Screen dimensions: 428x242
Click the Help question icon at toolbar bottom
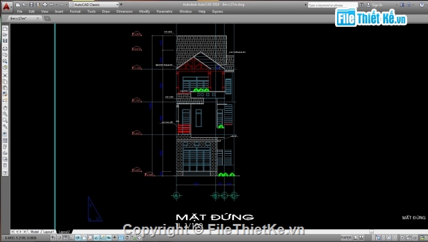(5, 173)
